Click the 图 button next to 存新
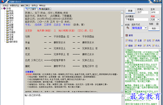 click(x=158, y=24)
